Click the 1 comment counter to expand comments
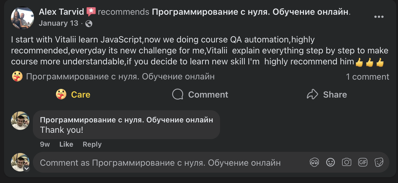 [x=368, y=76]
